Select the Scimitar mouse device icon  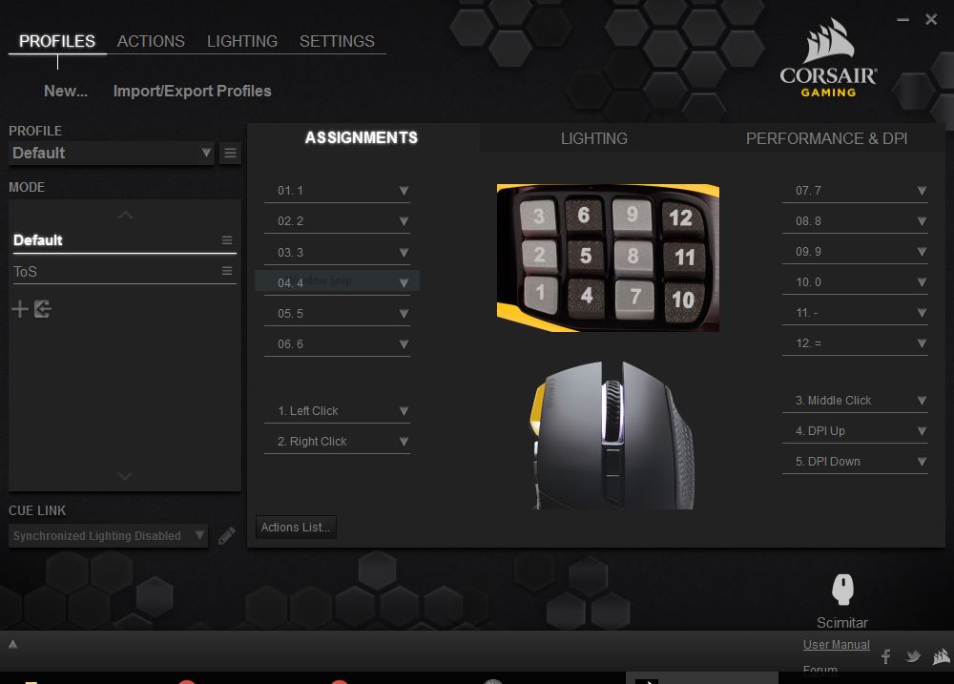click(x=842, y=590)
